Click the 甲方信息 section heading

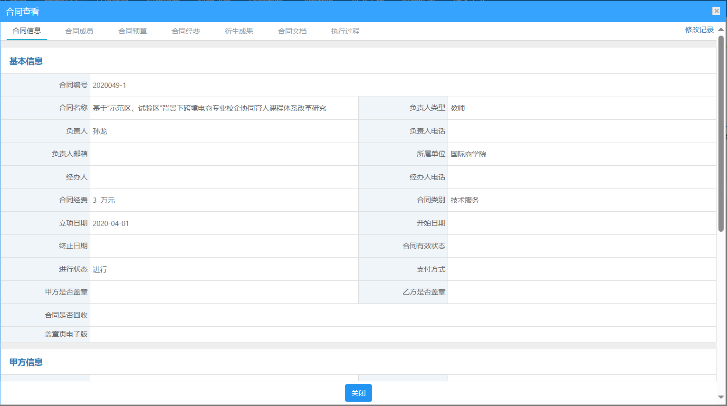(x=26, y=362)
